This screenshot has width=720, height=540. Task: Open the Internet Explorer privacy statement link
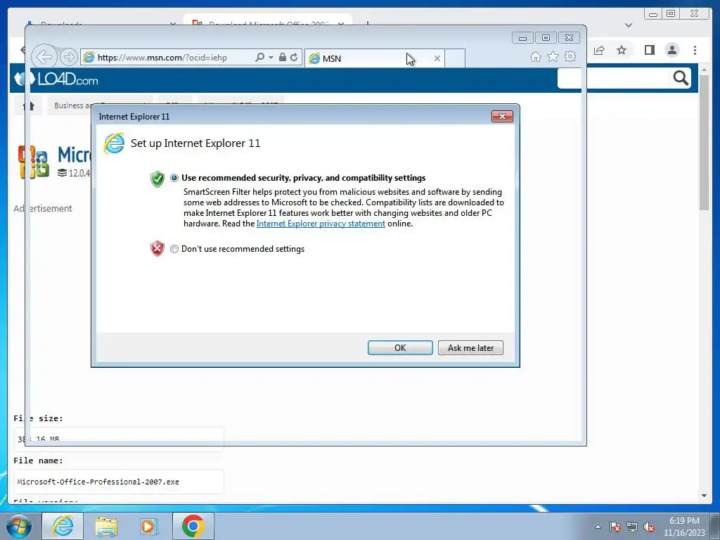321,224
